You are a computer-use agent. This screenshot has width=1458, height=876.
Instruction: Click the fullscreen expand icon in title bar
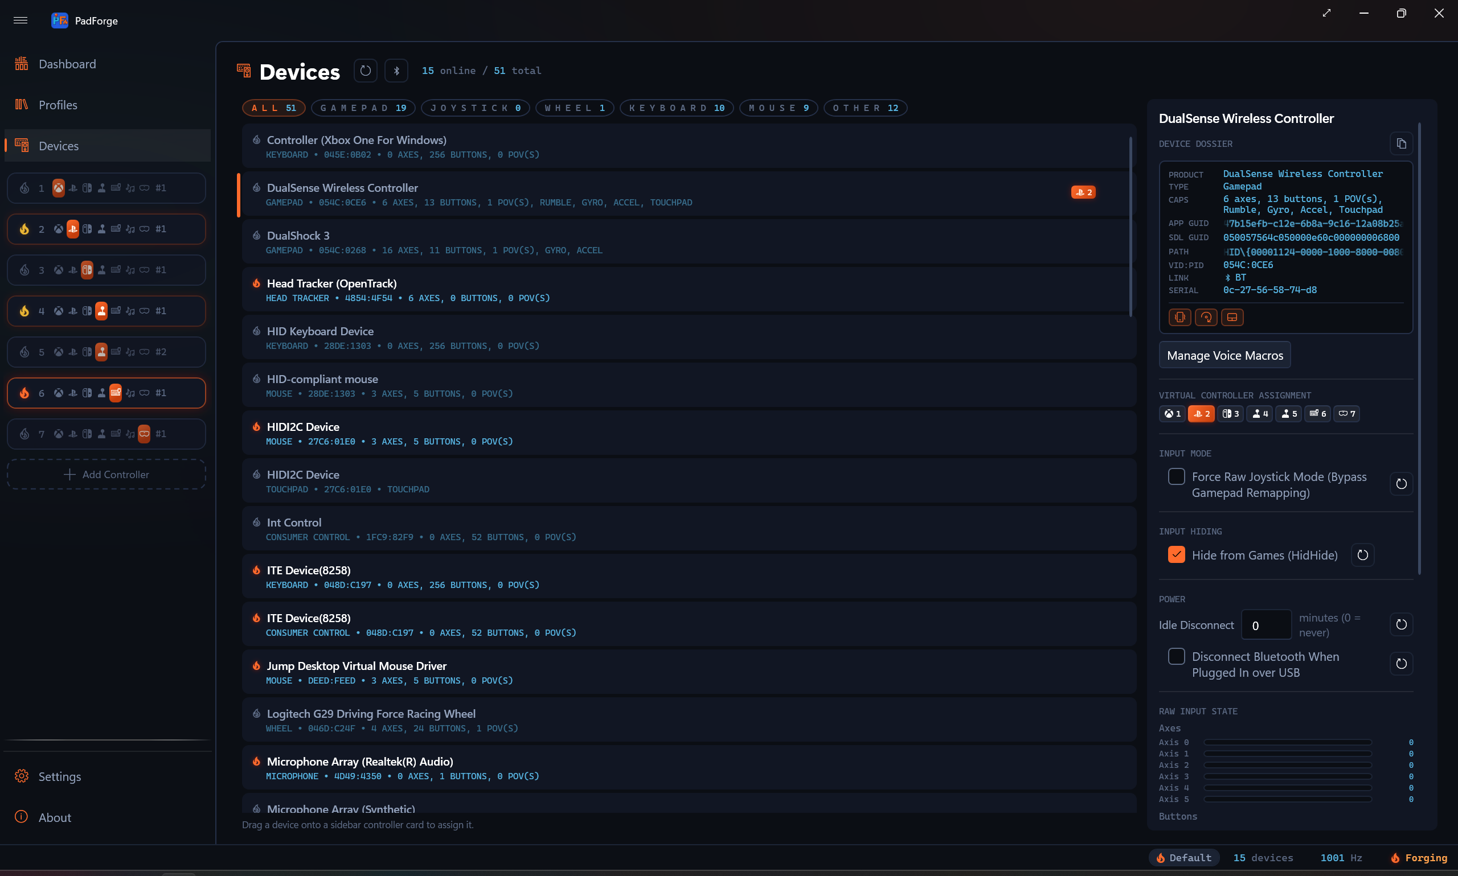coord(1326,13)
